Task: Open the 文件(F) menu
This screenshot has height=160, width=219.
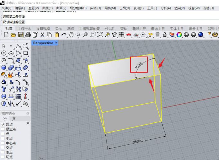Action: pos(6,8)
